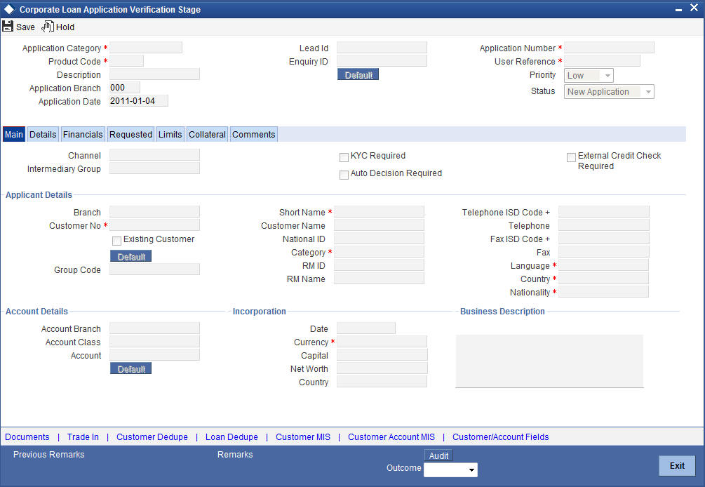The width and height of the screenshot is (705, 487).
Task: Click the Audit button
Action: (x=438, y=455)
